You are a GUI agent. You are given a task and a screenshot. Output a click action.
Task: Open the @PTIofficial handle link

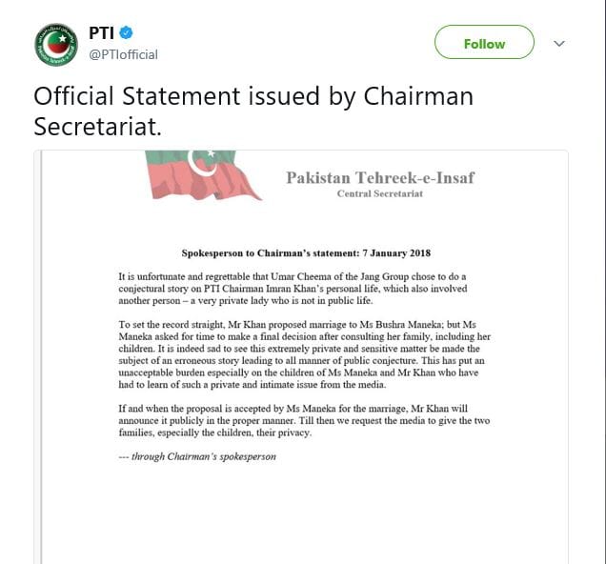tap(123, 54)
